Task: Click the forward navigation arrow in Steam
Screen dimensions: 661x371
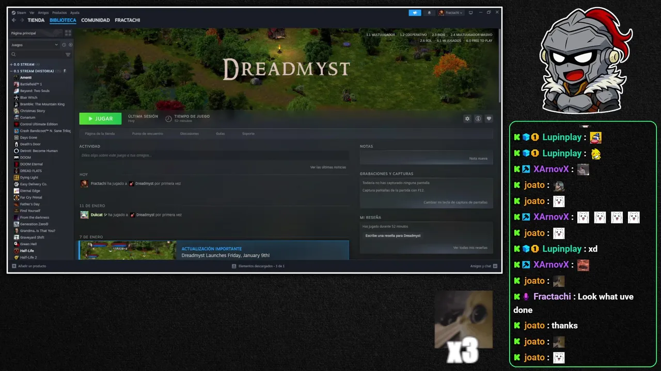Action: click(22, 20)
